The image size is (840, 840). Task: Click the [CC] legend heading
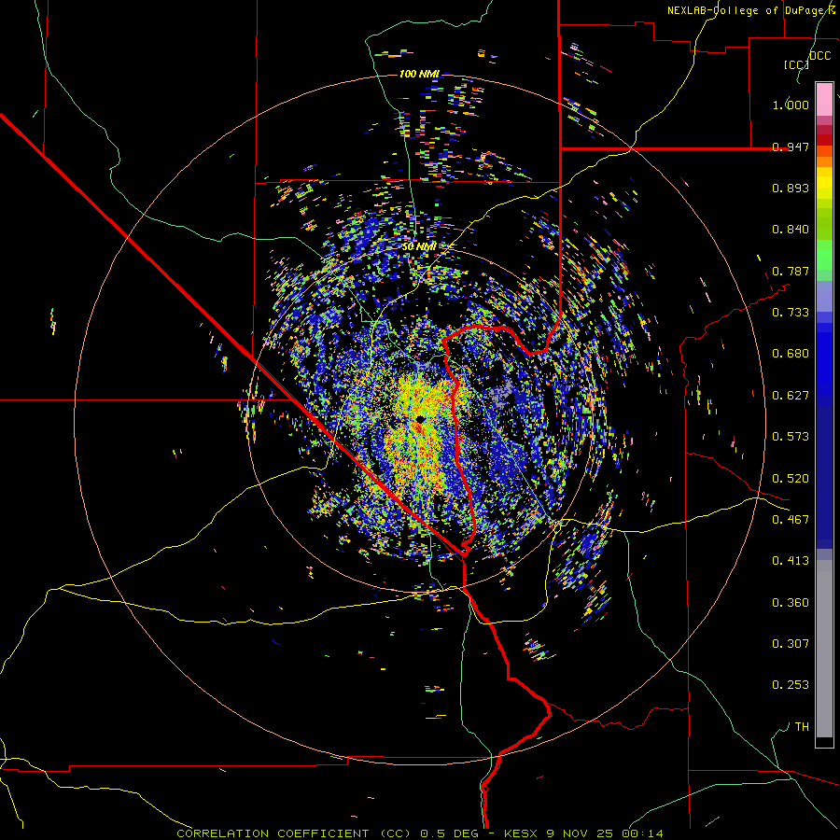[796, 64]
